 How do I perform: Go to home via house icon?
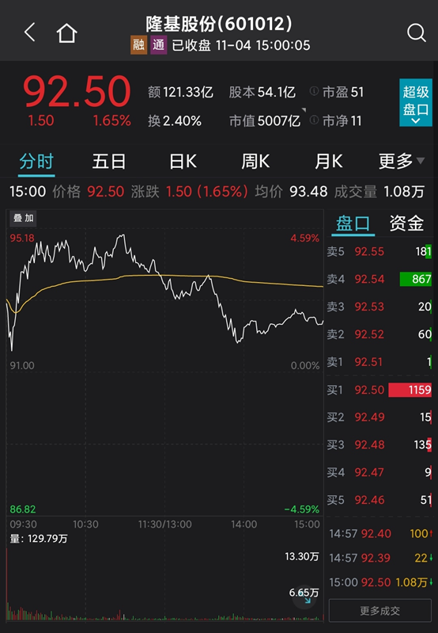(x=66, y=32)
